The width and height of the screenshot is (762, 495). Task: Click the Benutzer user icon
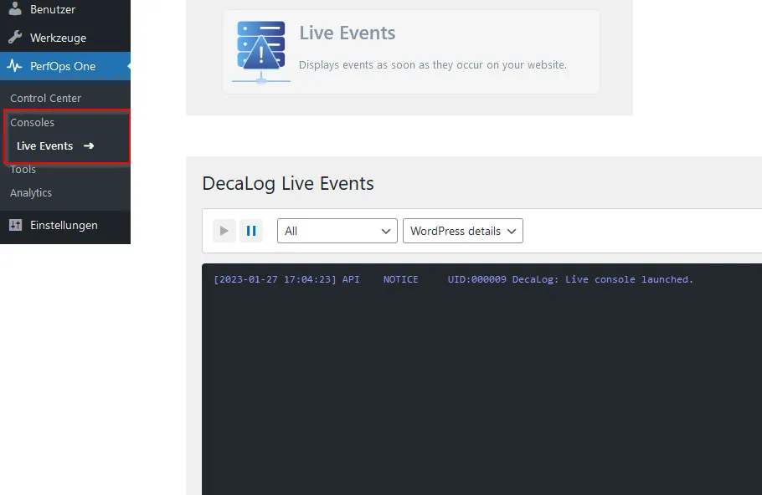[15, 8]
